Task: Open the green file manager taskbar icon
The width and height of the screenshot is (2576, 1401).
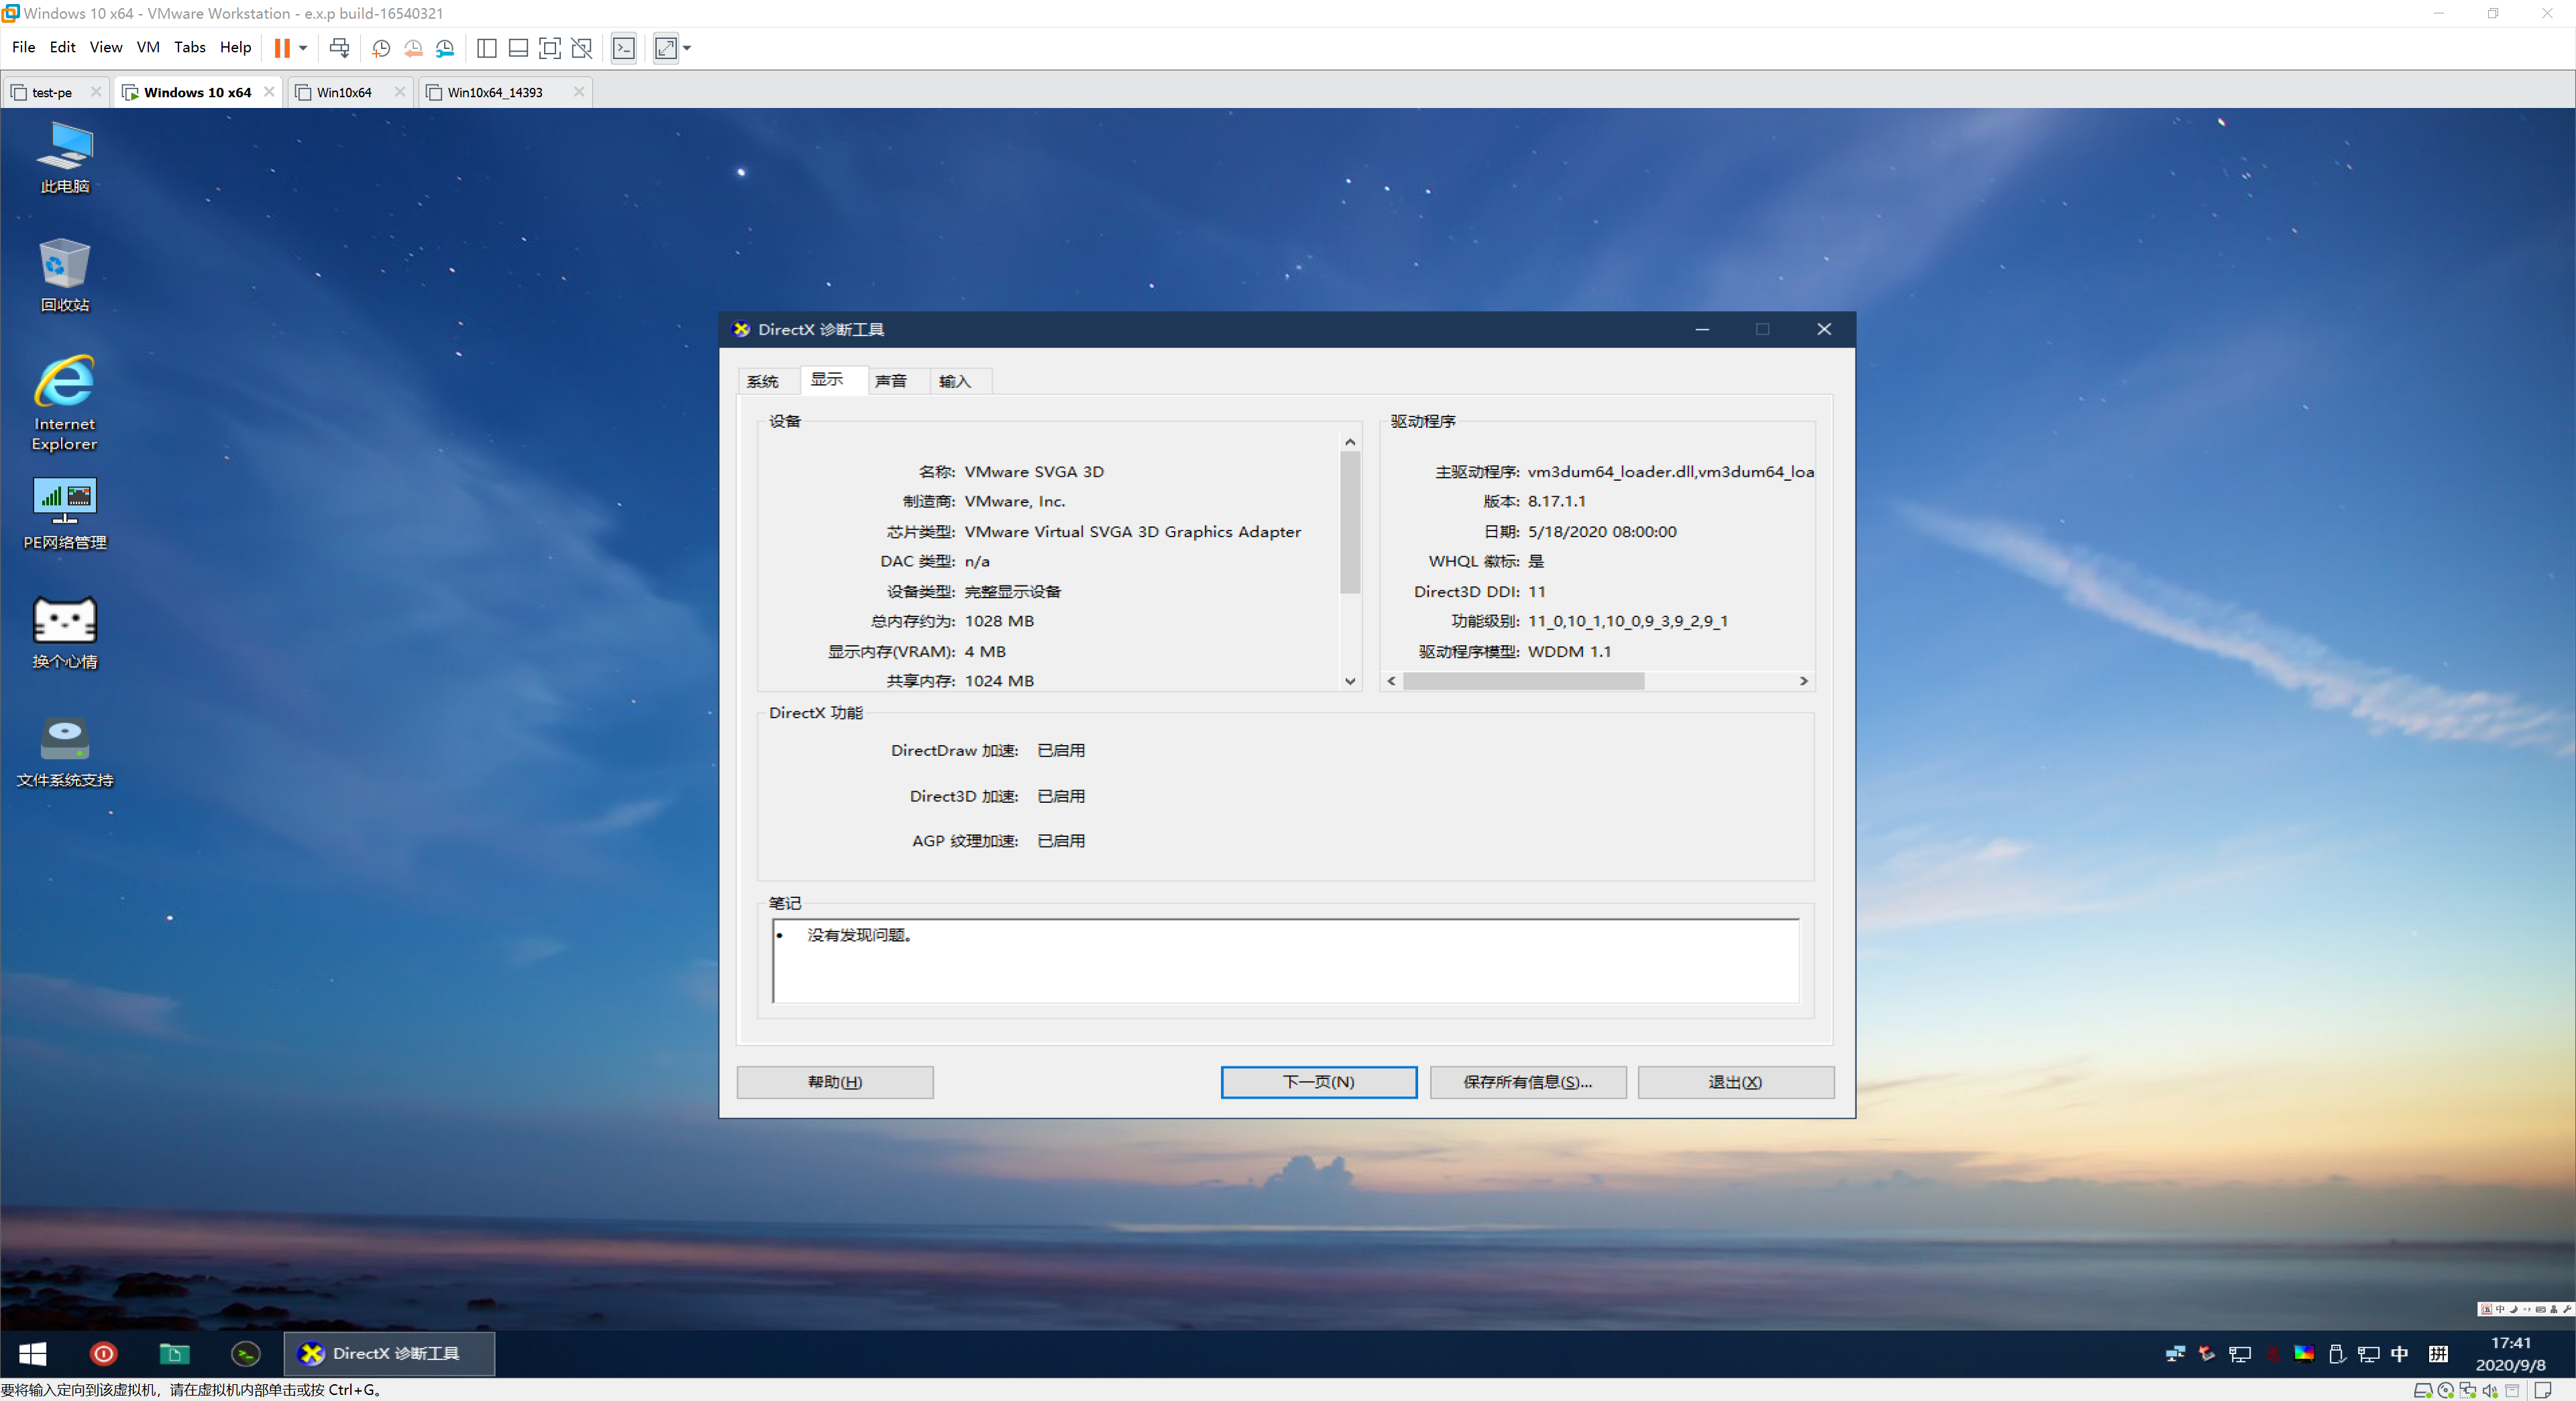Action: [x=174, y=1354]
